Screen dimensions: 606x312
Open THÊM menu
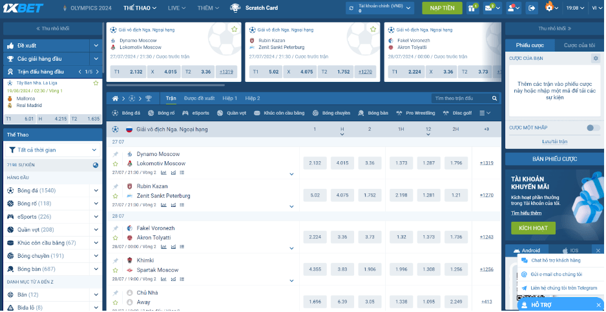point(208,8)
